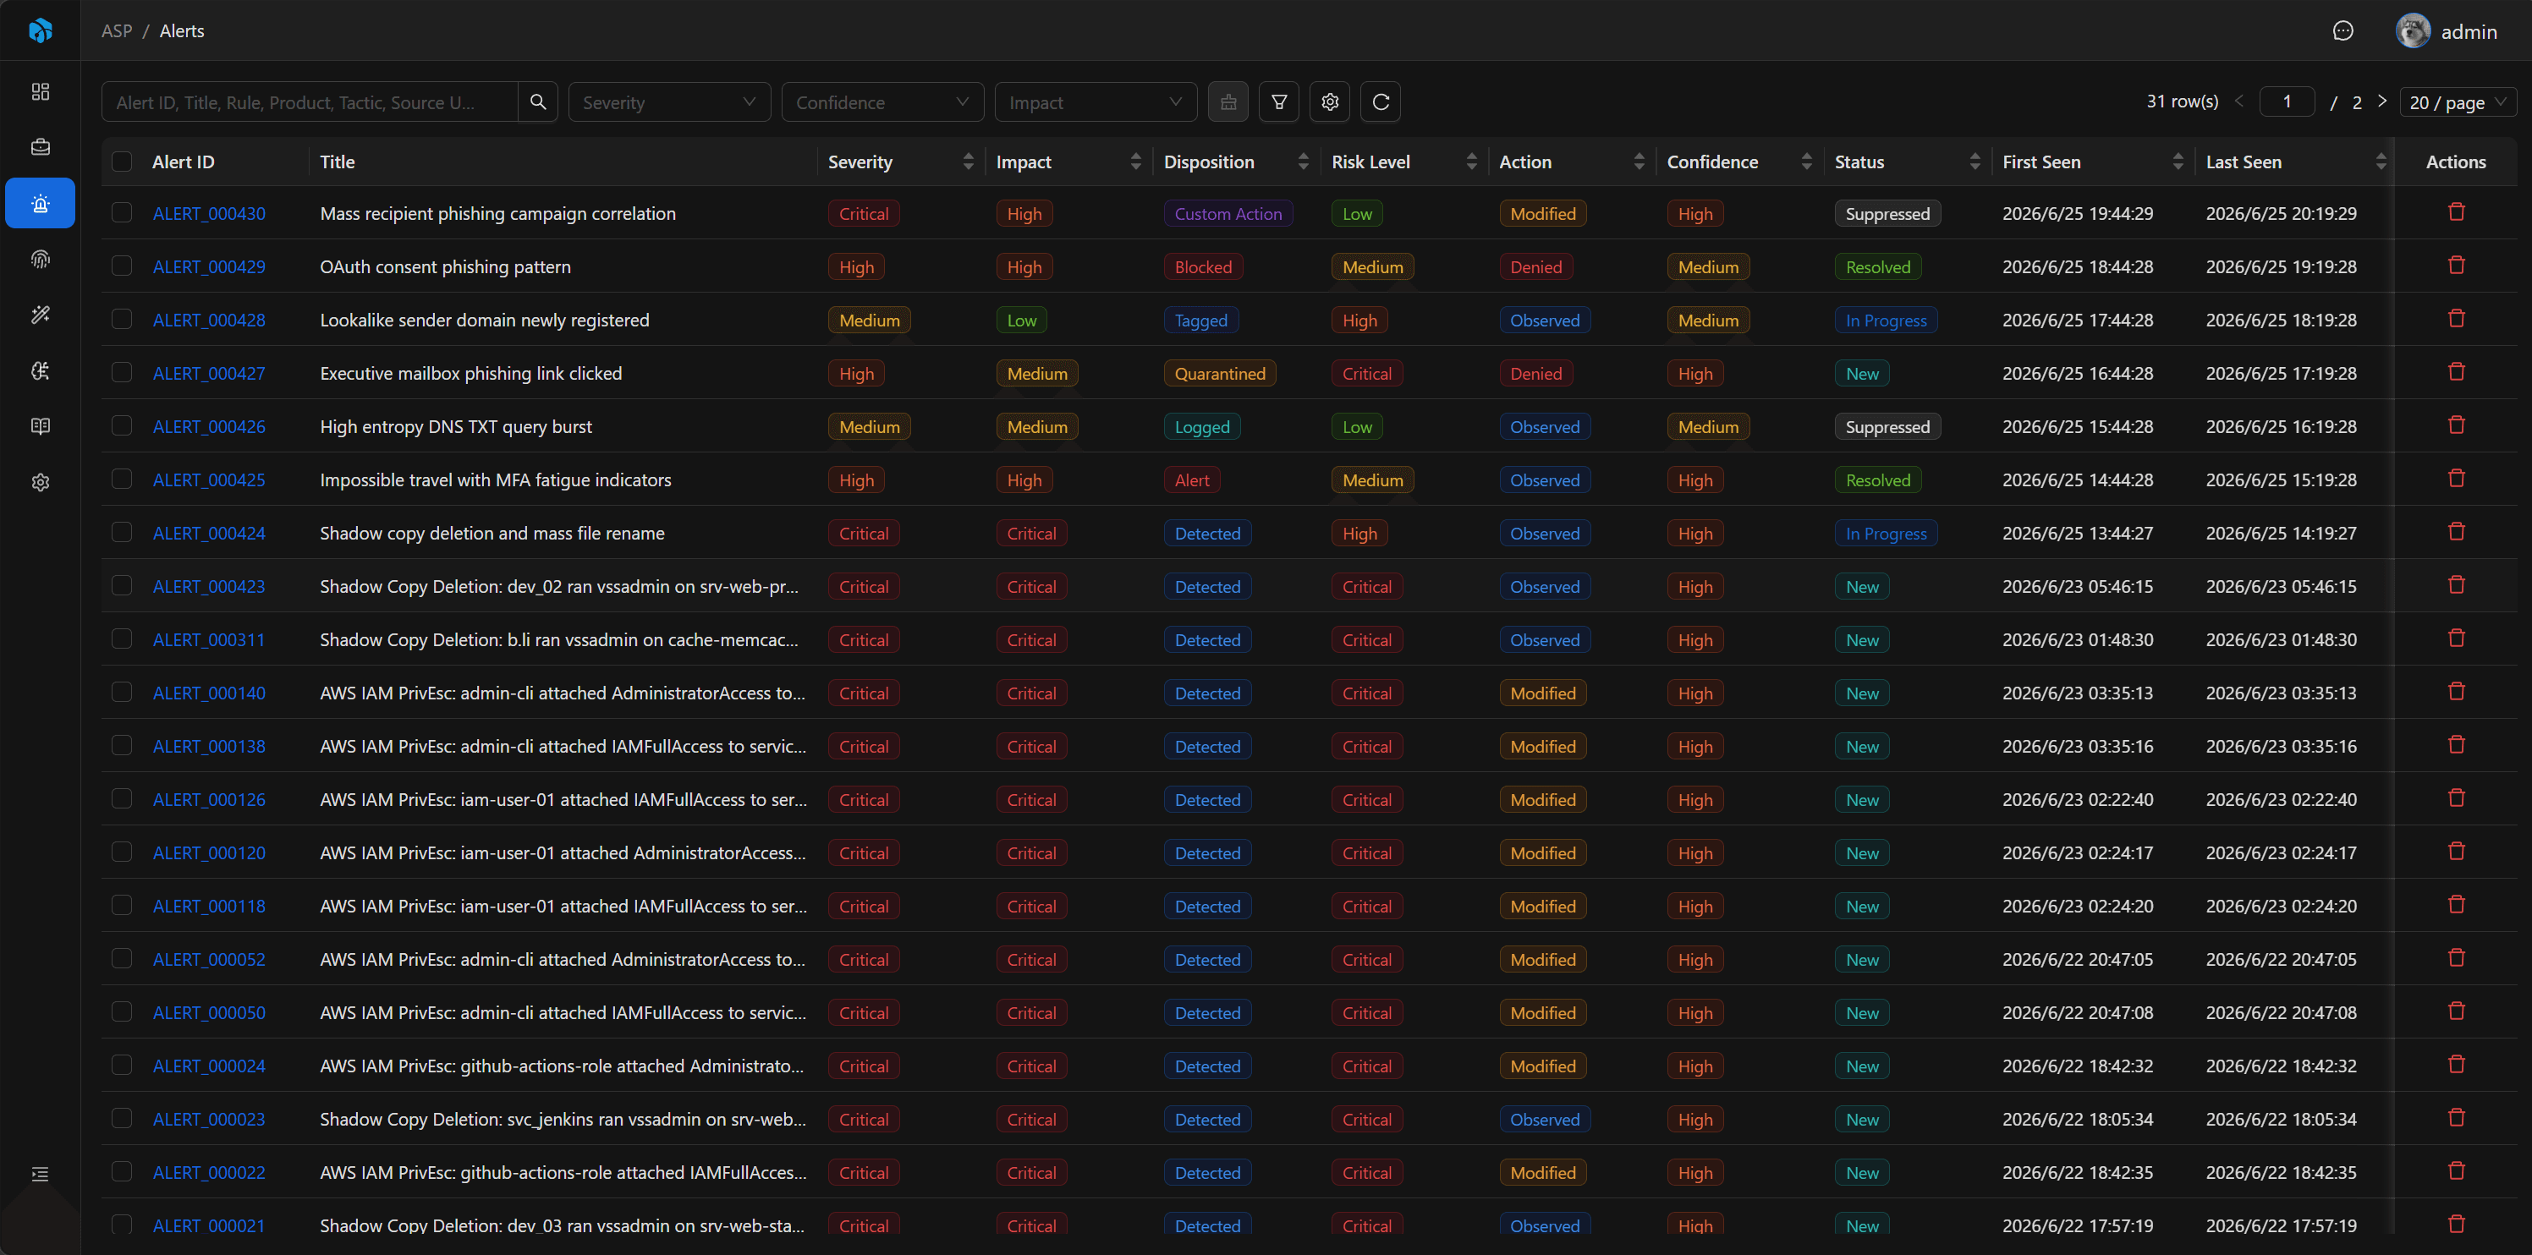
Task: Open the 20 / page size dropdown
Action: click(2457, 102)
